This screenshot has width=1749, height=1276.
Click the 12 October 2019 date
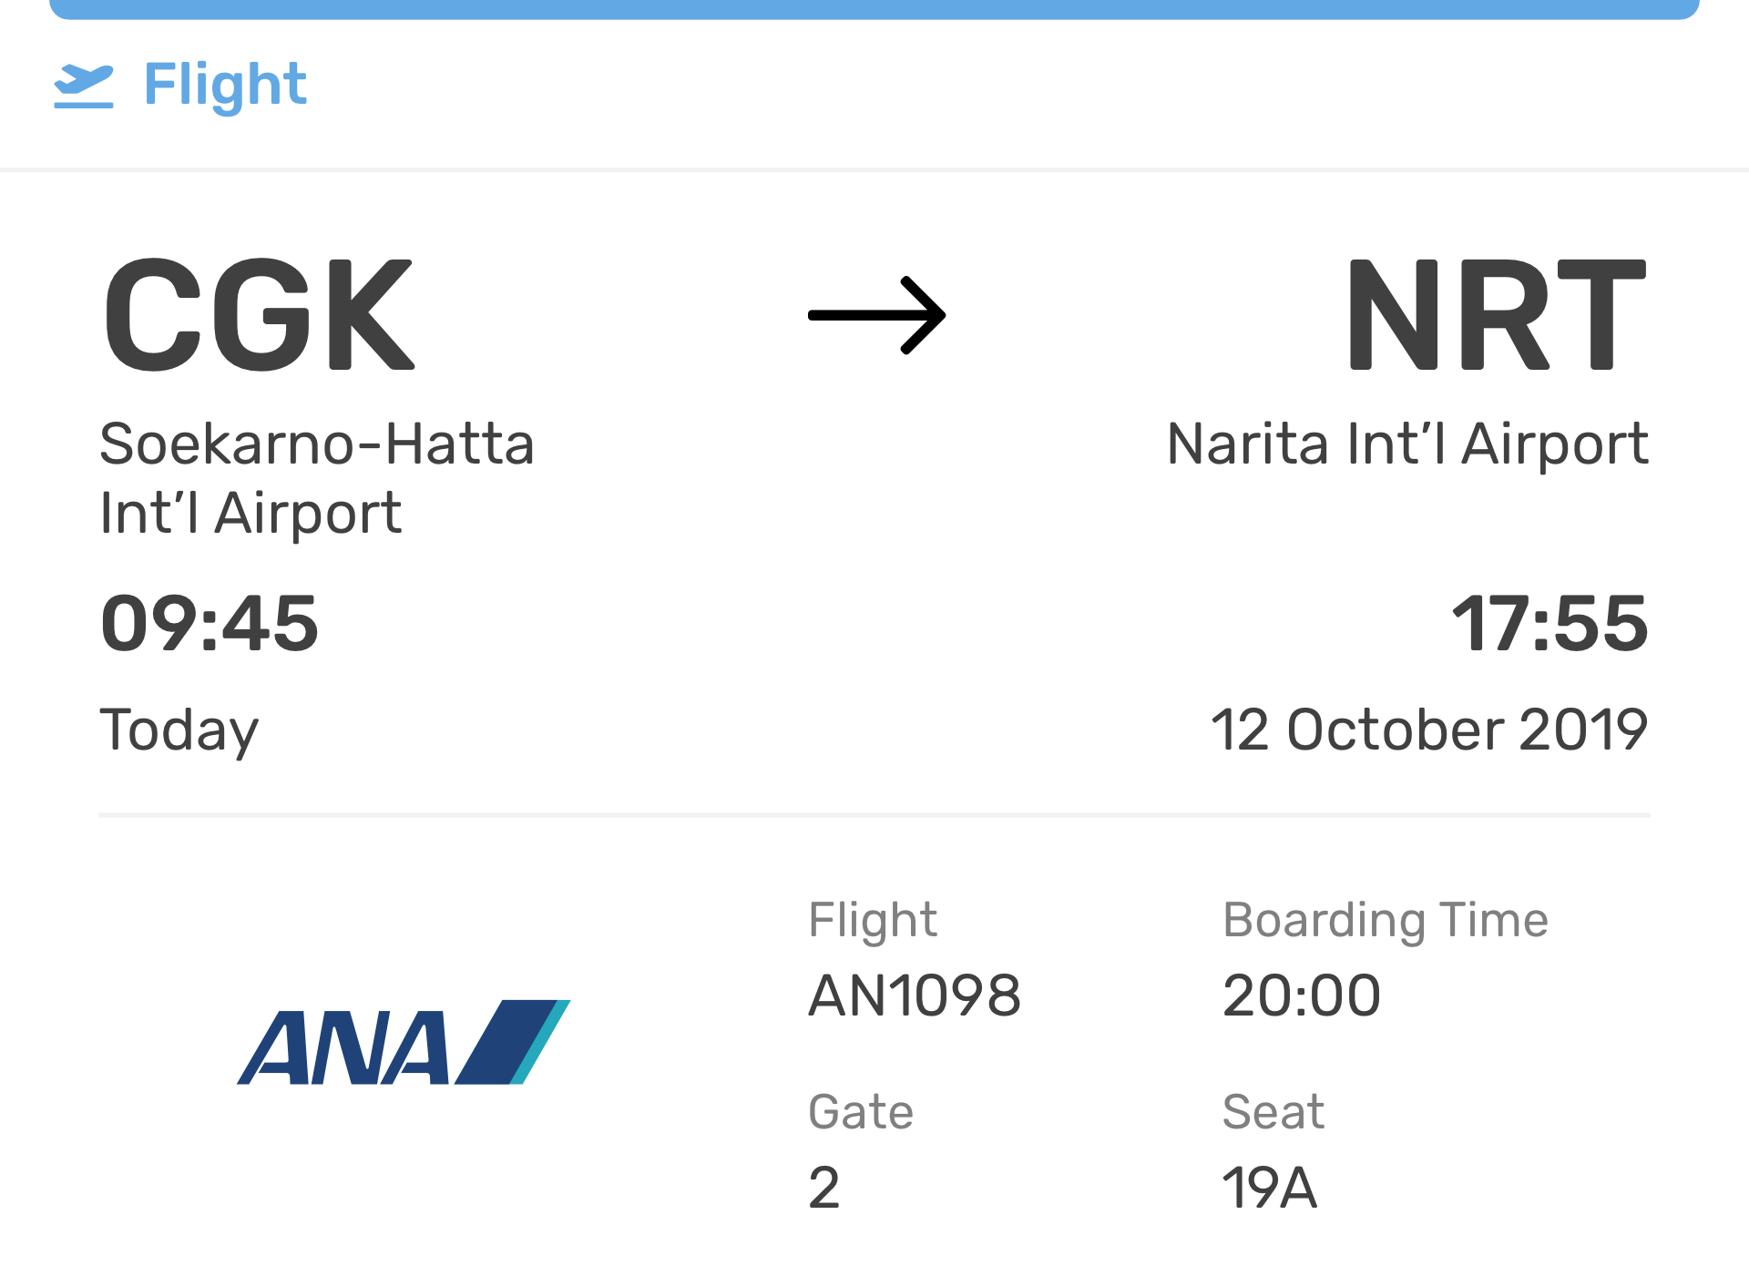(1428, 730)
